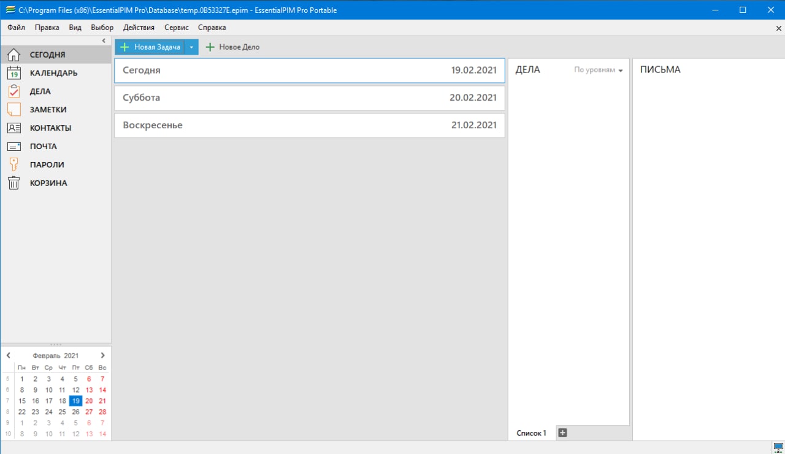Viewport: 785px width, 454px height.
Task: Select February 28 in the mini calendar
Action: 102,412
